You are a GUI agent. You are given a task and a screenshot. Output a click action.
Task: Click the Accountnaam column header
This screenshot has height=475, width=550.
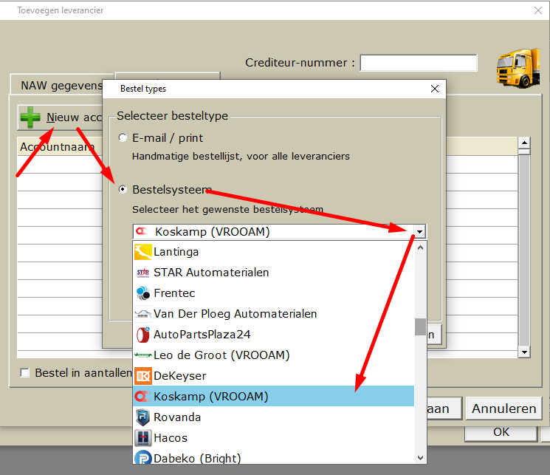(x=60, y=146)
